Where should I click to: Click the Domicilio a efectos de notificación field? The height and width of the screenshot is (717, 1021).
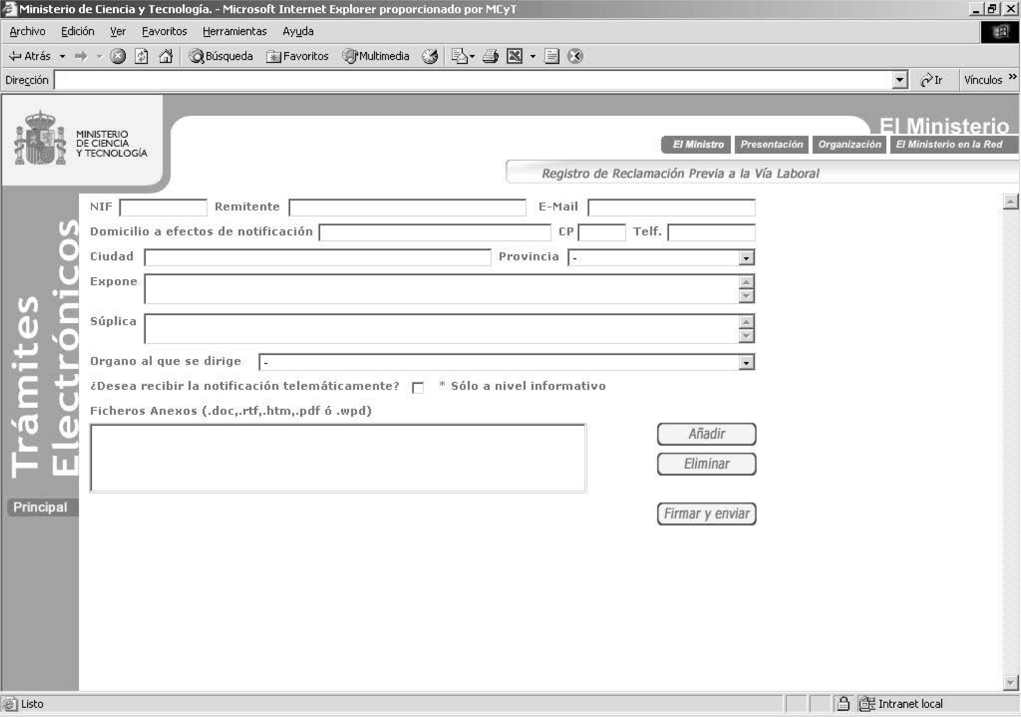point(435,233)
